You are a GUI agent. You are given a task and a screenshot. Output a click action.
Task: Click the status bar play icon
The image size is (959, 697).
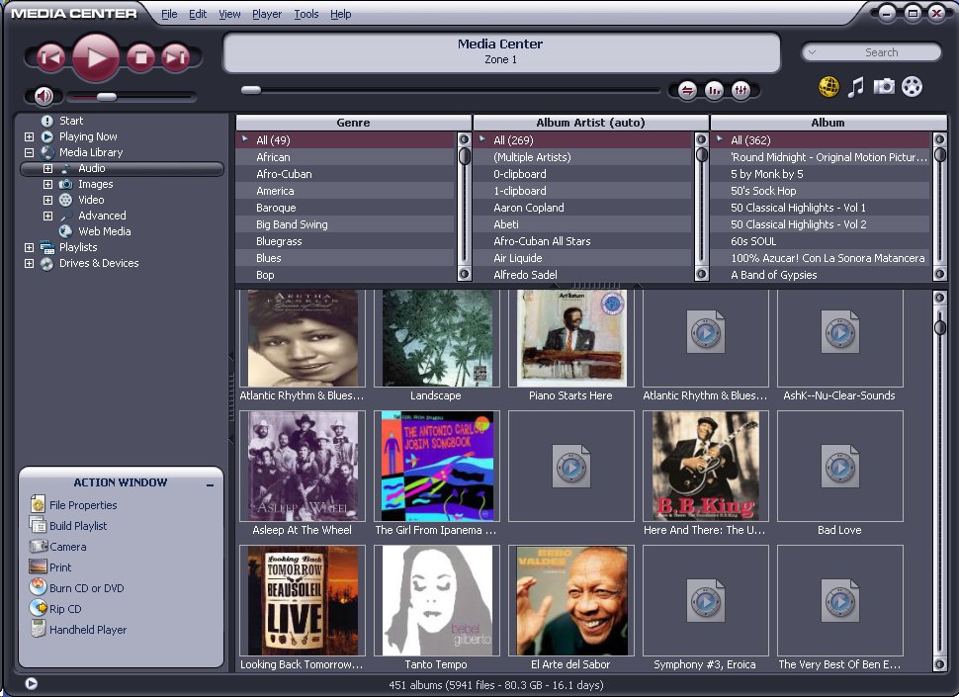32,683
